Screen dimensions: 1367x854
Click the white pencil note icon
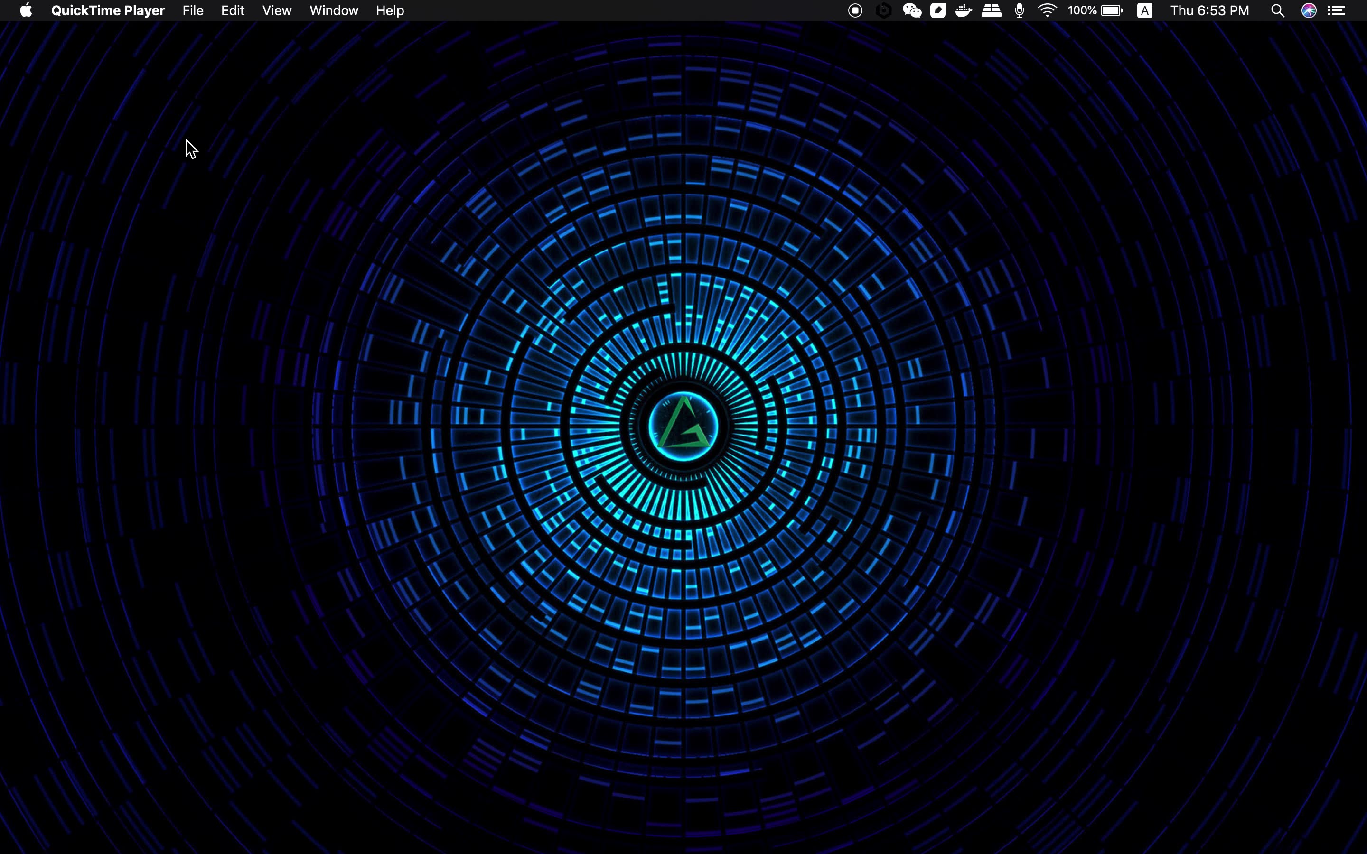coord(938,10)
